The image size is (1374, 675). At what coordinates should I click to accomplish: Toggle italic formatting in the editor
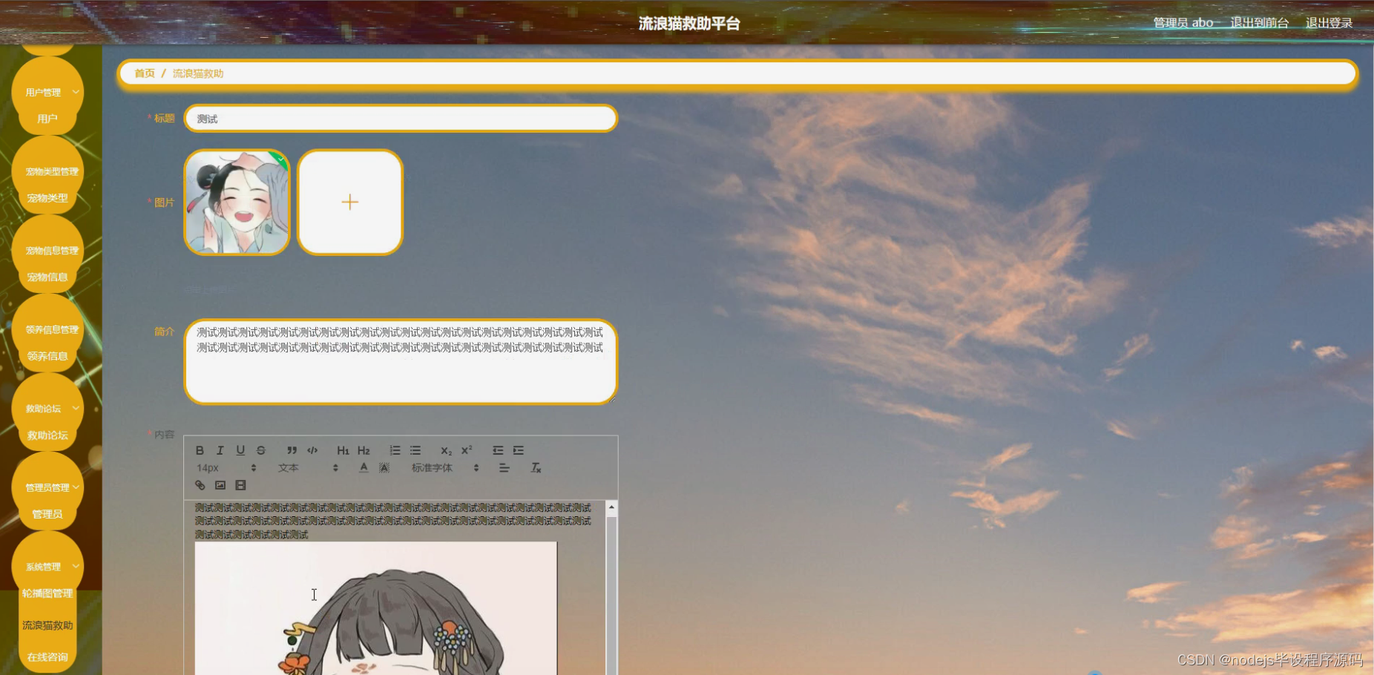pos(220,450)
